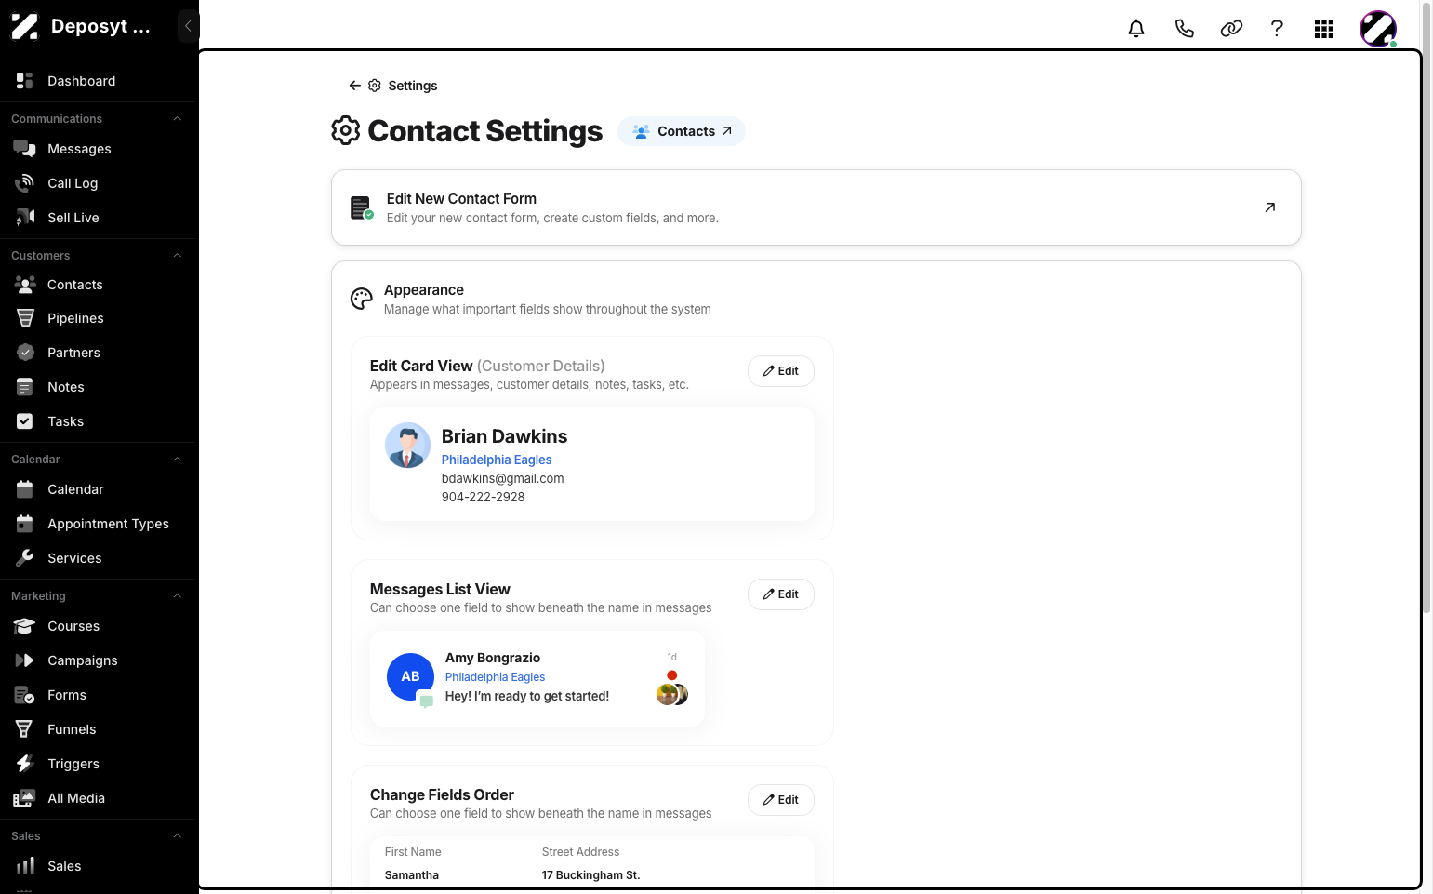
Task: Edit the Change Fields Order section
Action: (x=781, y=800)
